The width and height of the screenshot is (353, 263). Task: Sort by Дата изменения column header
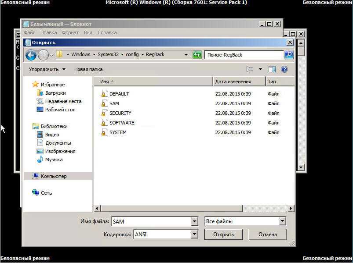tap(233, 82)
